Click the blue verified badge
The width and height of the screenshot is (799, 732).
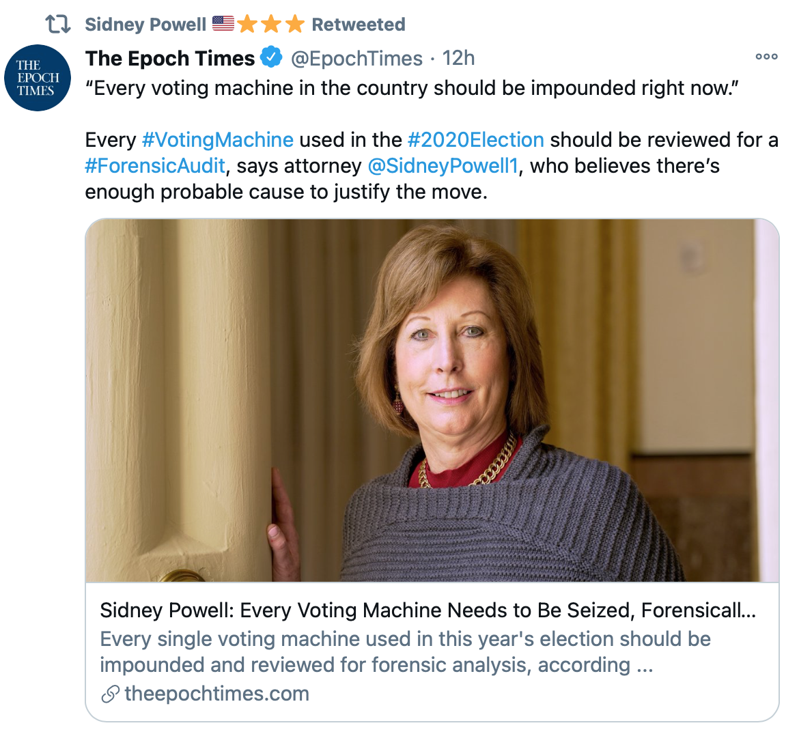pos(272,58)
